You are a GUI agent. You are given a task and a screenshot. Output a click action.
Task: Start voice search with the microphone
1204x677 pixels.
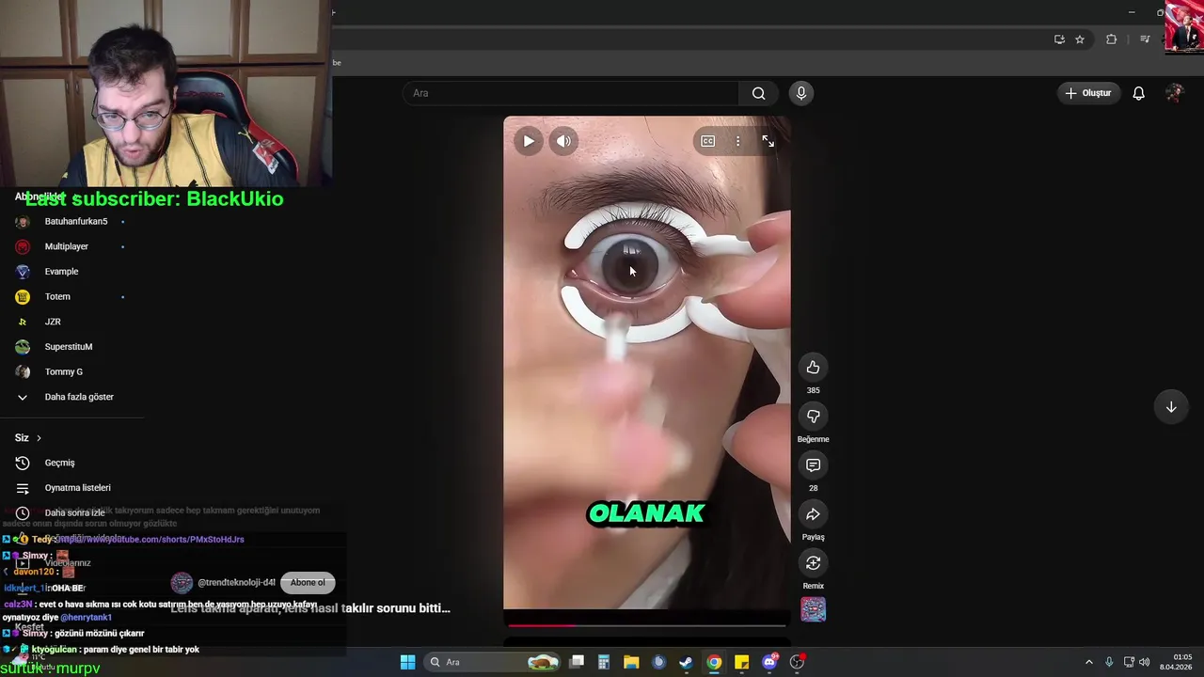pos(801,93)
